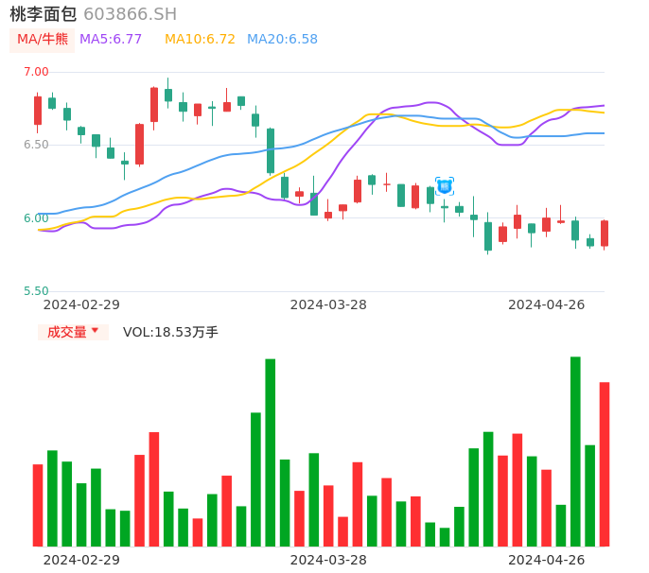
Task: Click the blue bear signal marker icon
Action: [444, 186]
